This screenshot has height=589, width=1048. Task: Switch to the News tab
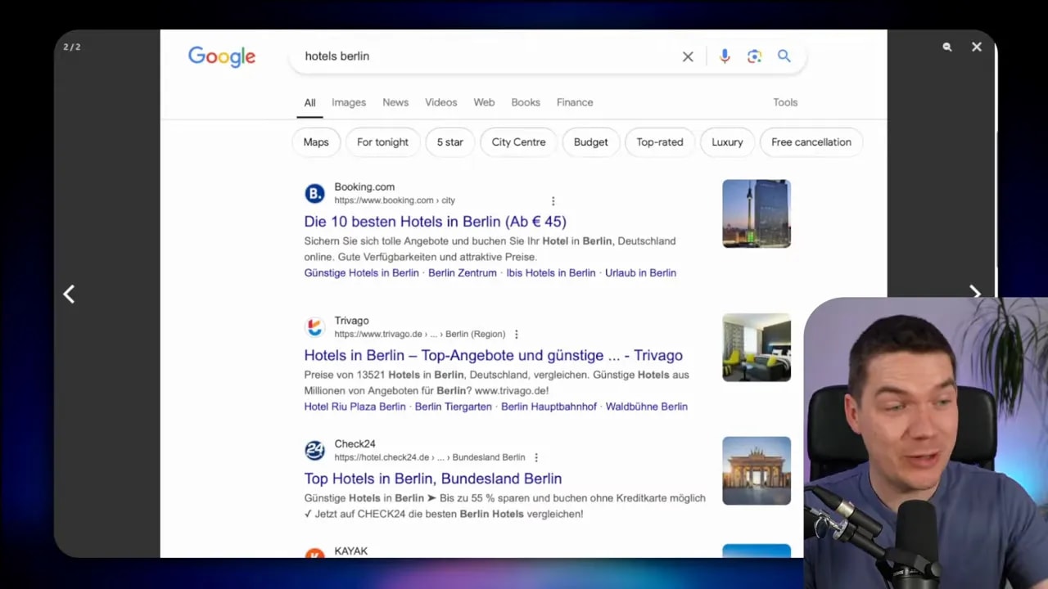pyautogui.click(x=395, y=102)
